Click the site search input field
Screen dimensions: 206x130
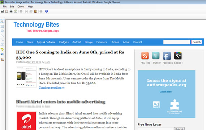point(176,42)
